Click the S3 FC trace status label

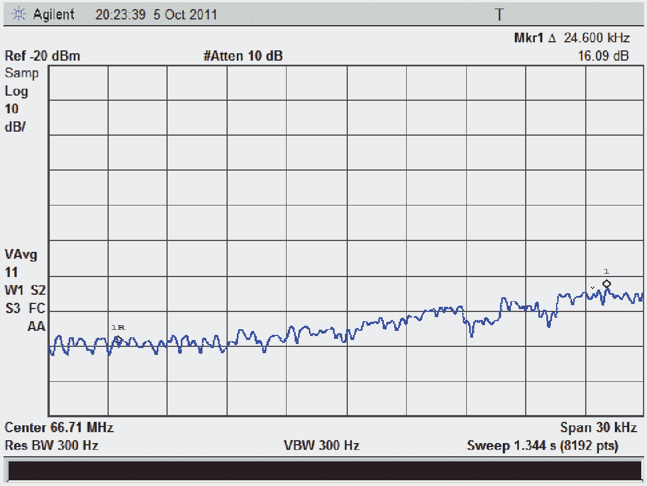[25, 309]
